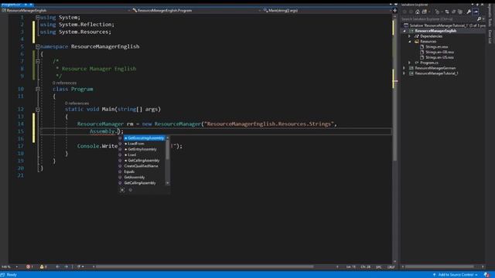The height and width of the screenshot is (278, 495).
Task: Collapse the Resources folder
Action: (410, 42)
